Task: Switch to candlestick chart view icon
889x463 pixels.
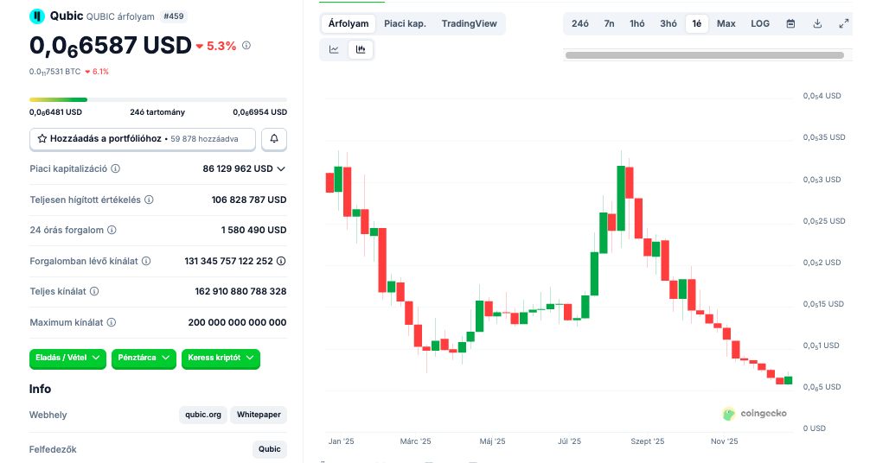Action: (x=361, y=49)
